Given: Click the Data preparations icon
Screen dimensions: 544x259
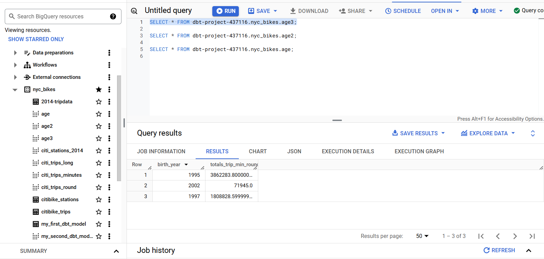Looking at the screenshot, I should pyautogui.click(x=27, y=53).
